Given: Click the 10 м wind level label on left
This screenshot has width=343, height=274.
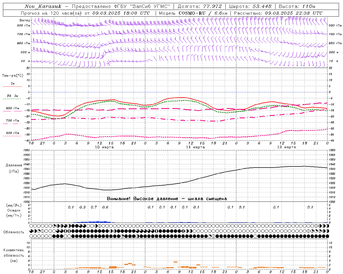Looking at the screenshot, I should pos(25,61).
